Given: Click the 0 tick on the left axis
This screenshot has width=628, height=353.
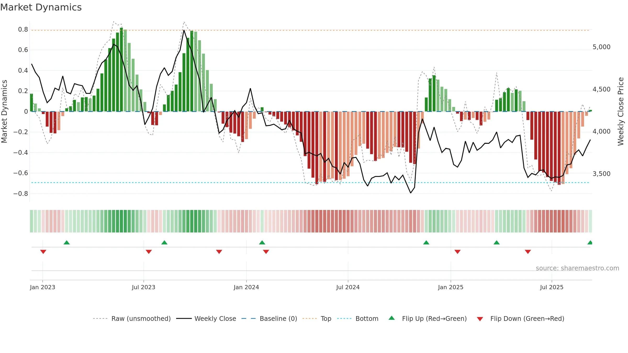Looking at the screenshot, I should 26,112.
